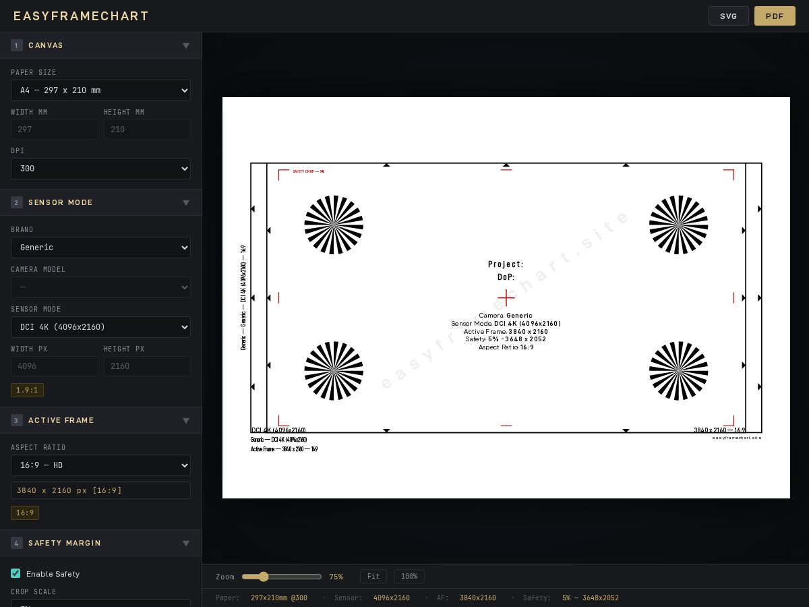809x607 pixels.
Task: Click the zoom slider handle
Action: pos(264,577)
